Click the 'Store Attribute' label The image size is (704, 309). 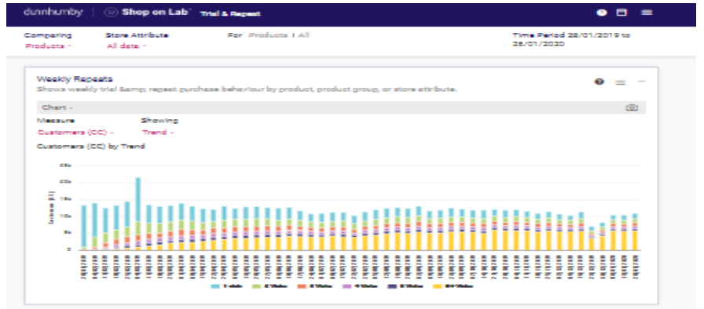137,35
